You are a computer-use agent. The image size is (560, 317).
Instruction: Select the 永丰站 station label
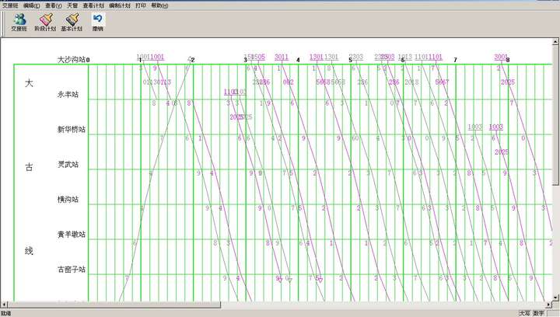[x=68, y=95]
